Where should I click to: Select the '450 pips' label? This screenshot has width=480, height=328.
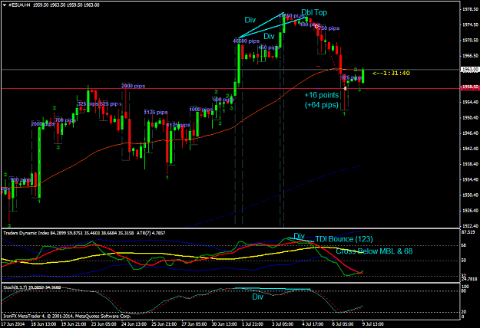coord(268,48)
